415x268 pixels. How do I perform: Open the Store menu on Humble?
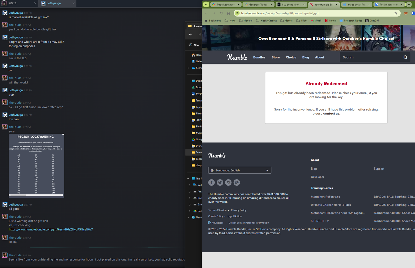coord(276,57)
